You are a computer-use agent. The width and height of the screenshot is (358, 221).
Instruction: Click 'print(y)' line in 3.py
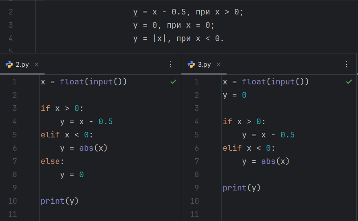pos(241,188)
